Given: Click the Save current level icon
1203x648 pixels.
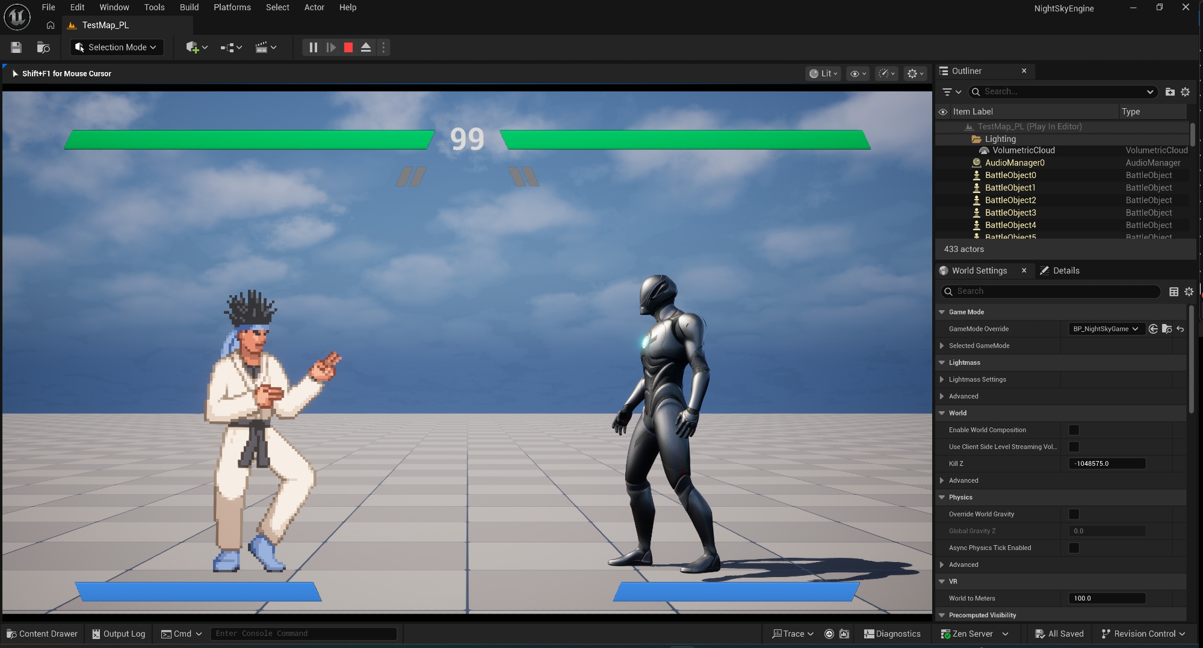Looking at the screenshot, I should pyautogui.click(x=16, y=47).
